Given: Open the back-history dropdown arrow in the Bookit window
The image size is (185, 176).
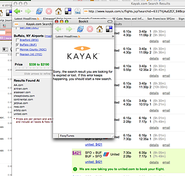Looking at the screenshot, I should pyautogui.click(x=63, y=29).
